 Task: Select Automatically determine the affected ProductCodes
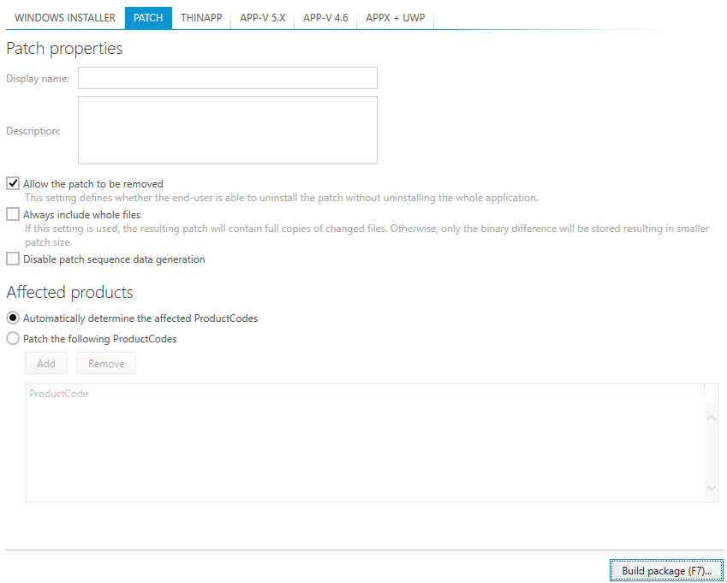pos(13,318)
